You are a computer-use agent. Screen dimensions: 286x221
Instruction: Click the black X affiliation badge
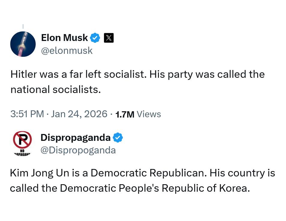[109, 38]
